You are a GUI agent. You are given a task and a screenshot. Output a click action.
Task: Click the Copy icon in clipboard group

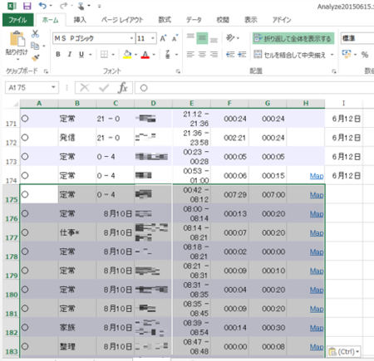[35, 46]
